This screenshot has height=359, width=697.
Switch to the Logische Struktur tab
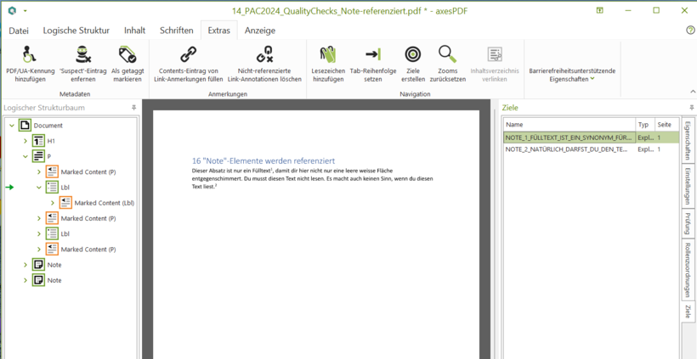pyautogui.click(x=76, y=31)
